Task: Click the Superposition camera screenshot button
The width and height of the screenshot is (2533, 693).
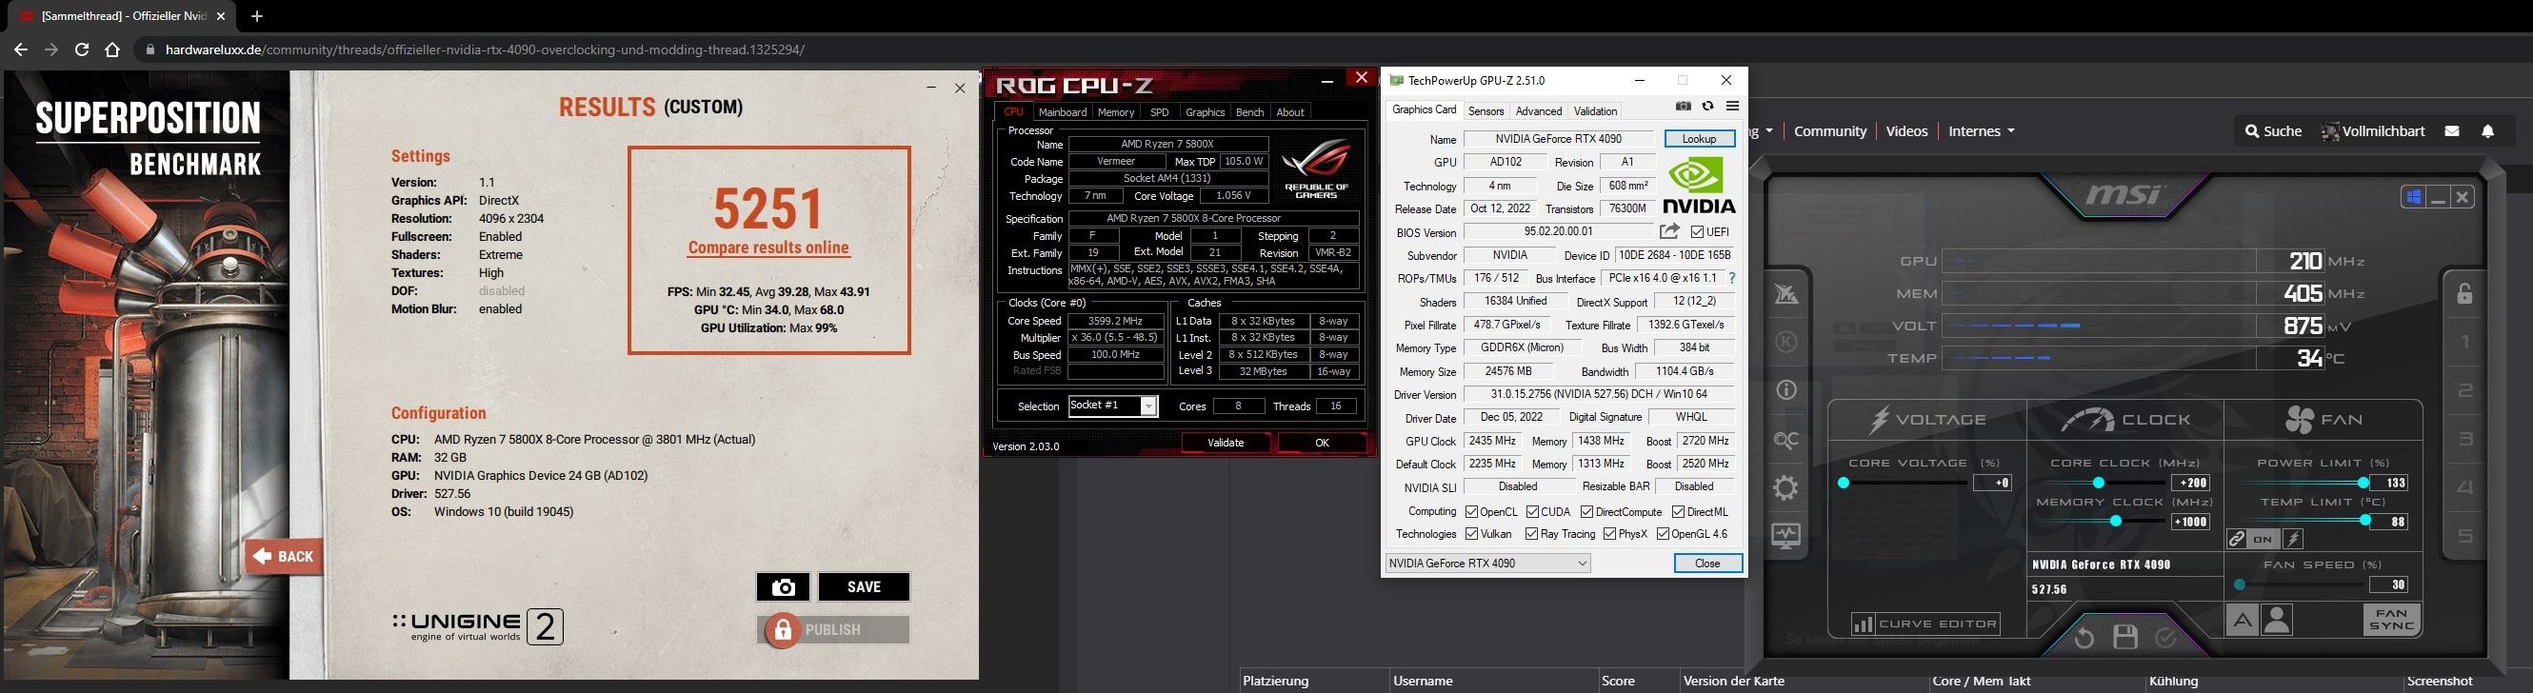Action: pos(783,586)
